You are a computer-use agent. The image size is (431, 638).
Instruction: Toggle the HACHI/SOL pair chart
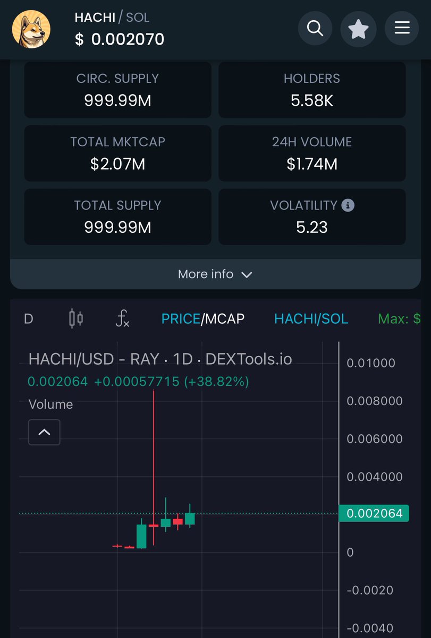(311, 318)
